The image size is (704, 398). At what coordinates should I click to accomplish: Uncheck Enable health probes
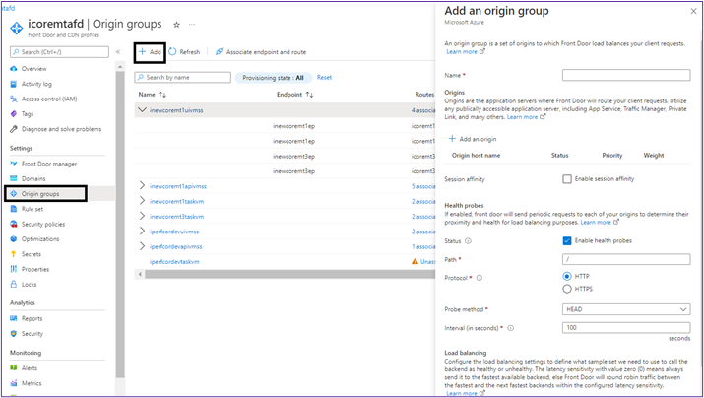click(x=567, y=240)
